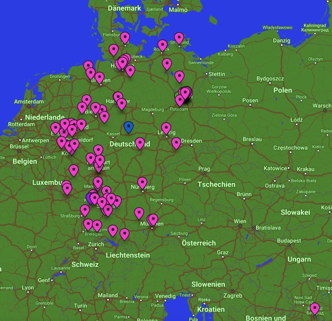The height and width of the screenshot is (321, 332).
Task: Click the pink pin on Leipzig
Action: pos(166,128)
